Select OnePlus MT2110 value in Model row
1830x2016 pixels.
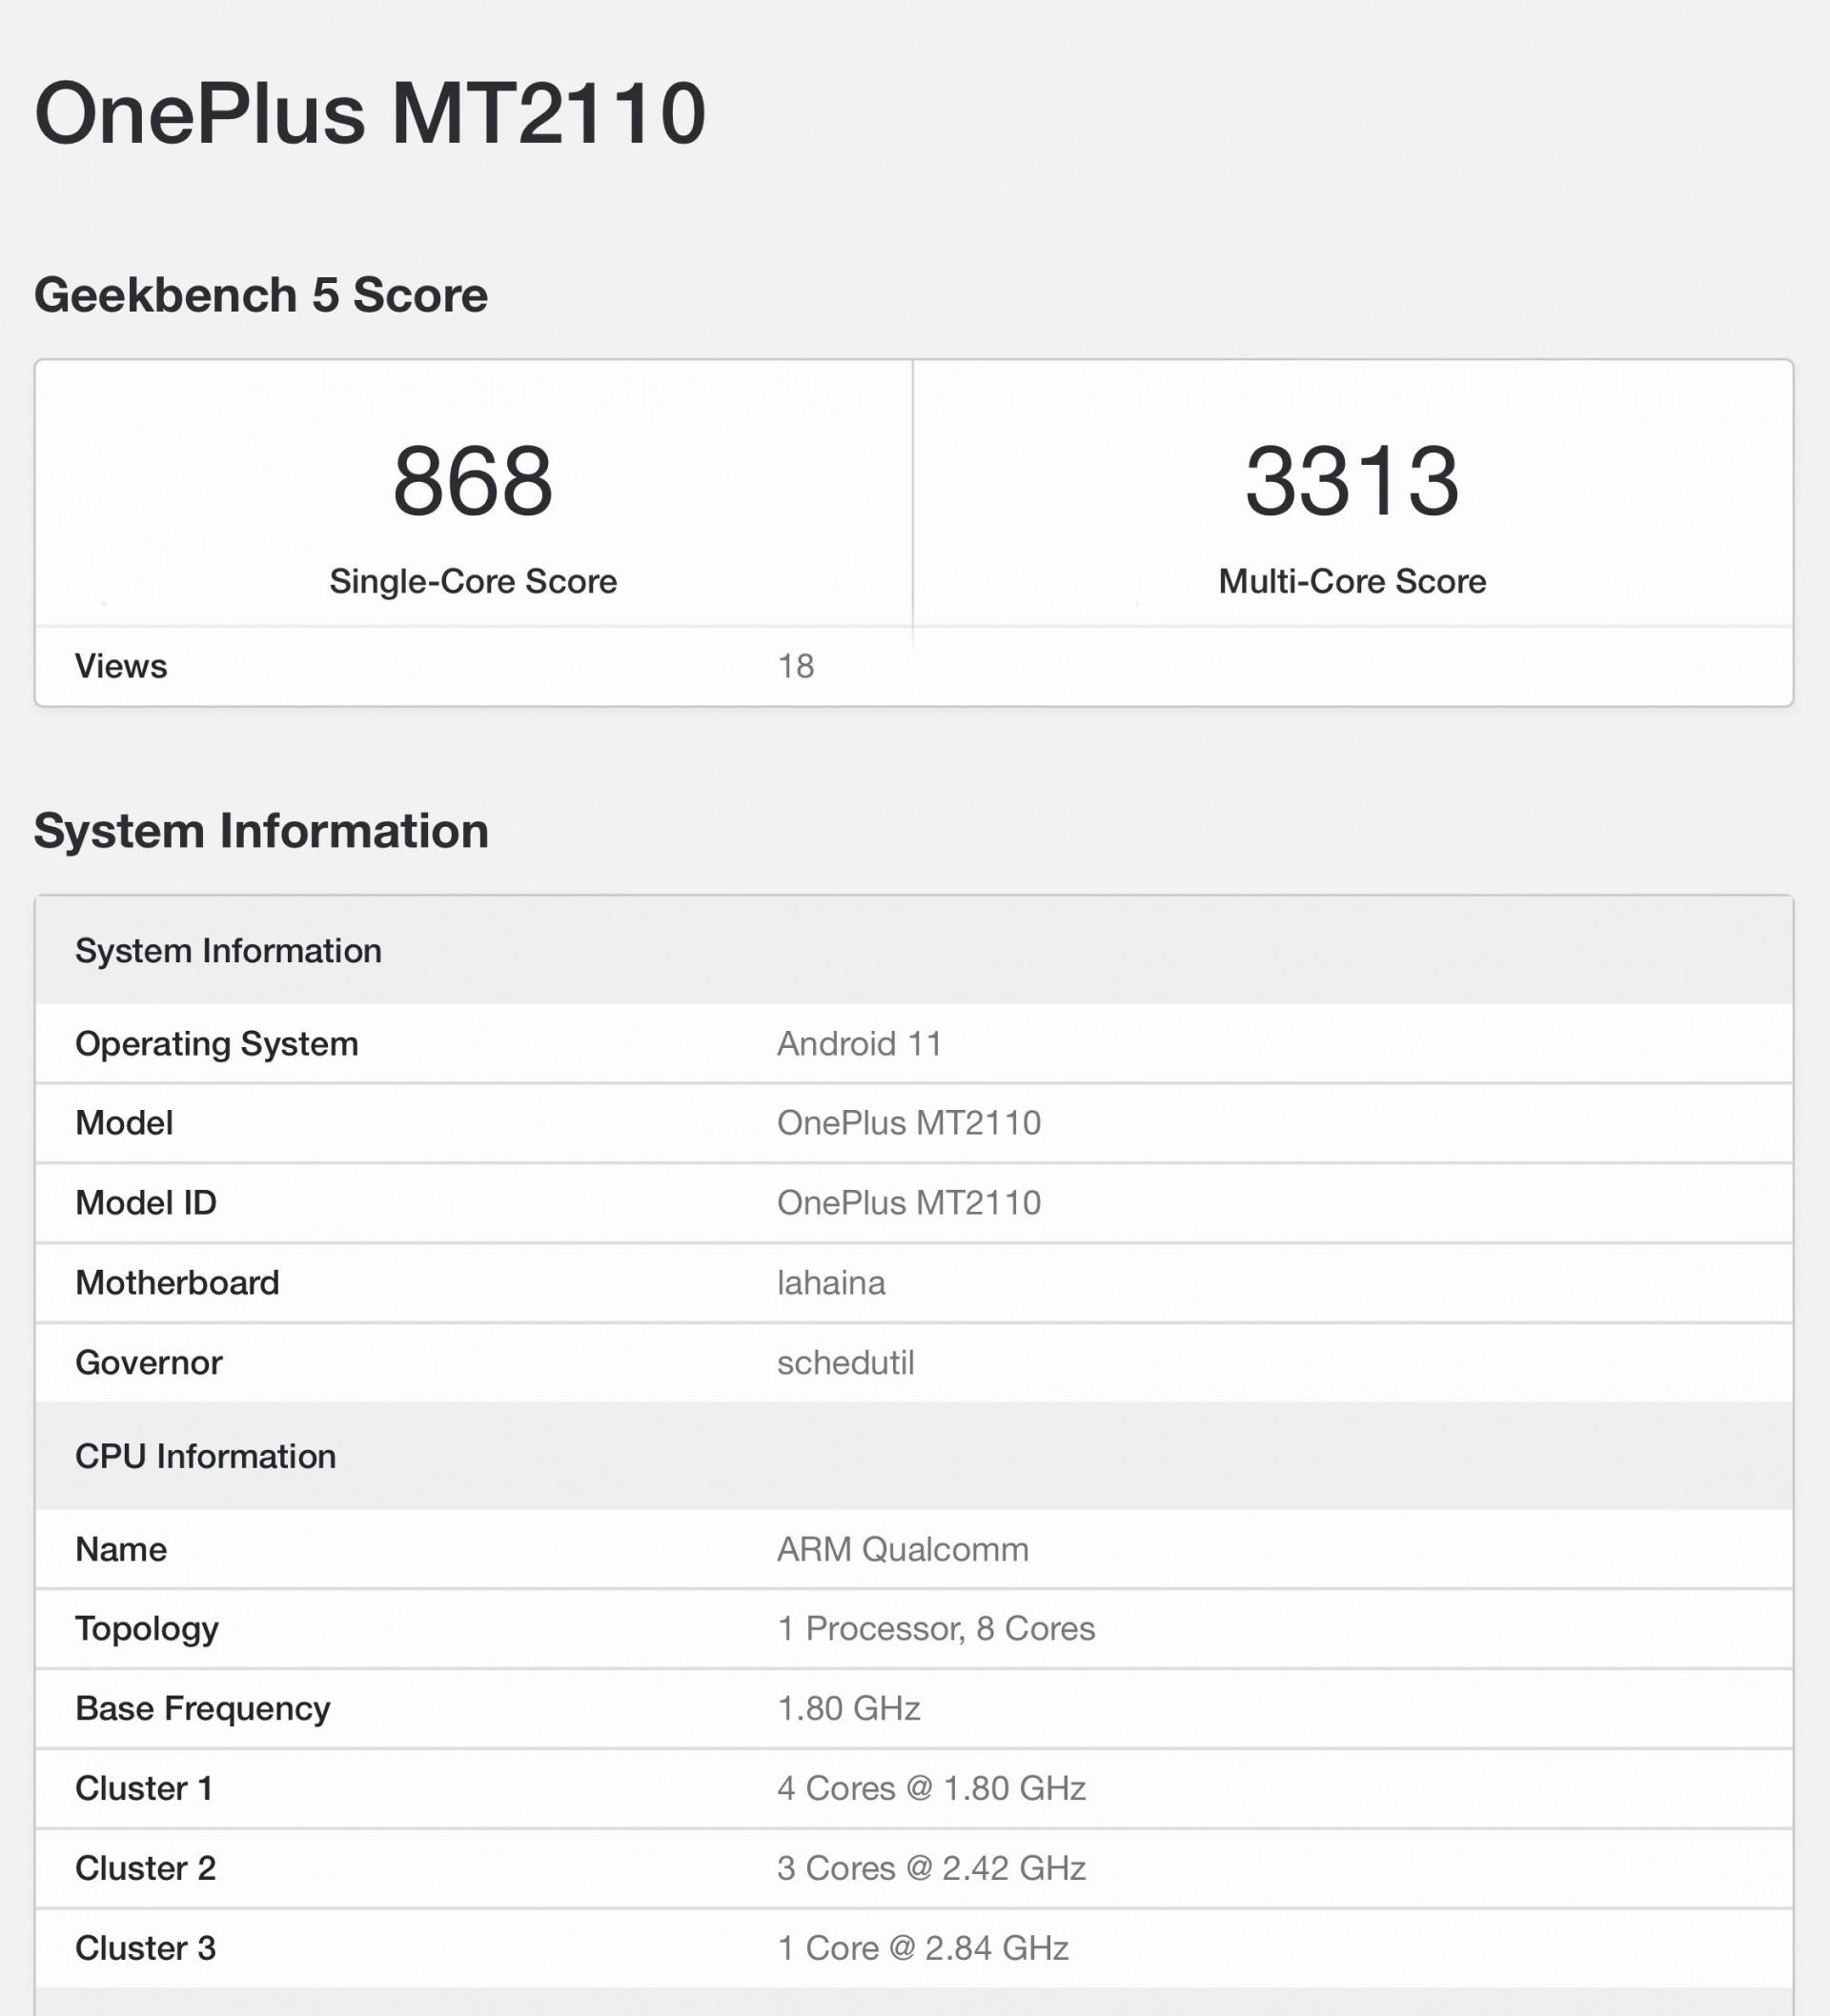[x=909, y=1123]
